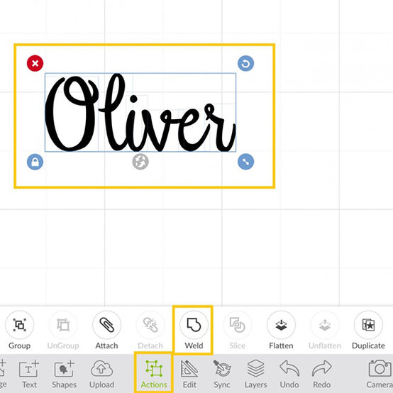The height and width of the screenshot is (393, 393).
Task: Click the Weld action icon
Action: click(x=194, y=325)
